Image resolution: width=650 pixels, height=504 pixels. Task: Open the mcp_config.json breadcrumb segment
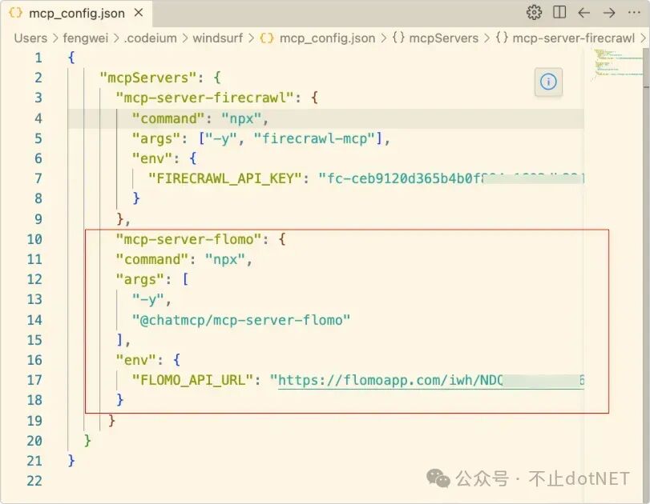tap(317, 38)
